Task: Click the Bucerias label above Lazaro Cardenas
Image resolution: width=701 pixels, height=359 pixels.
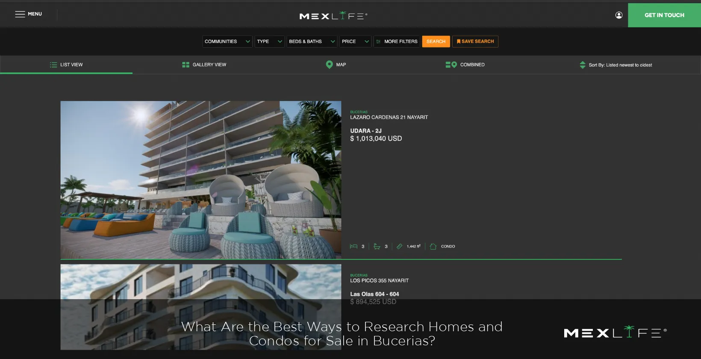Action: 359,112
